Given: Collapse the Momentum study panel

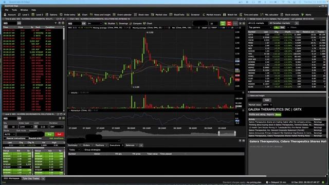Looking at the screenshot, I should tap(69, 110).
